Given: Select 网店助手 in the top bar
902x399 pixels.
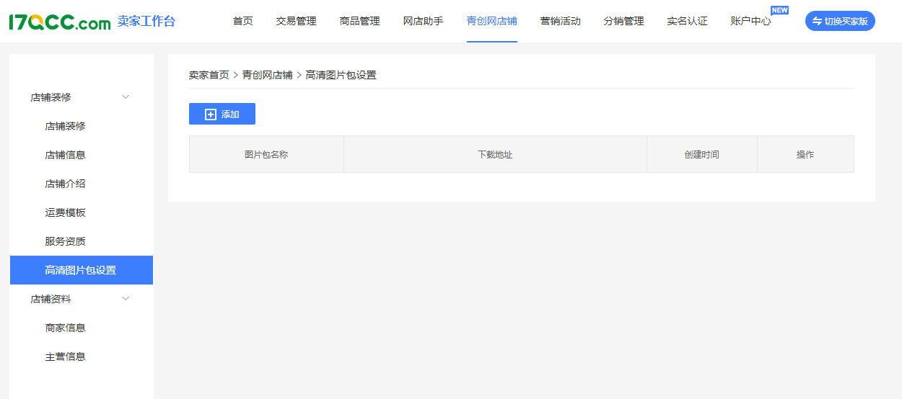Looking at the screenshot, I should click(x=423, y=22).
